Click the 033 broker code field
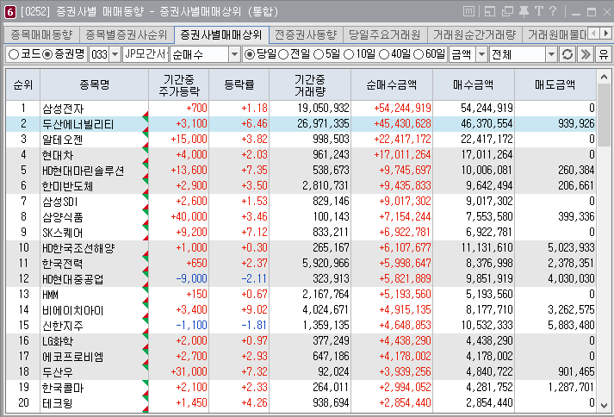Screen dimensions: 614x417 [99, 54]
